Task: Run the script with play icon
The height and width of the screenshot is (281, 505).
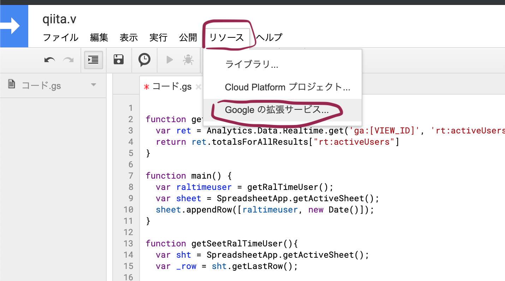Action: (x=170, y=60)
